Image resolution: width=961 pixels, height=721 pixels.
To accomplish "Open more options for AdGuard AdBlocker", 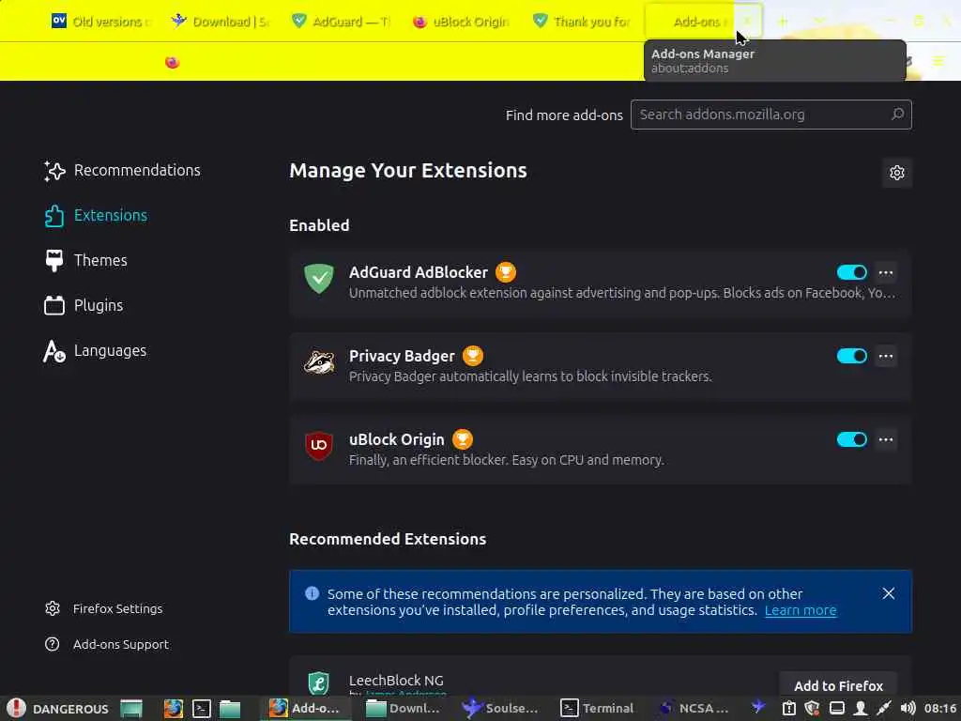I will click(886, 272).
